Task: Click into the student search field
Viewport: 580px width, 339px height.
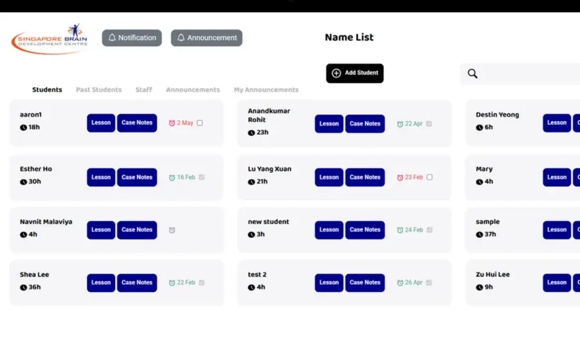Action: [520, 73]
